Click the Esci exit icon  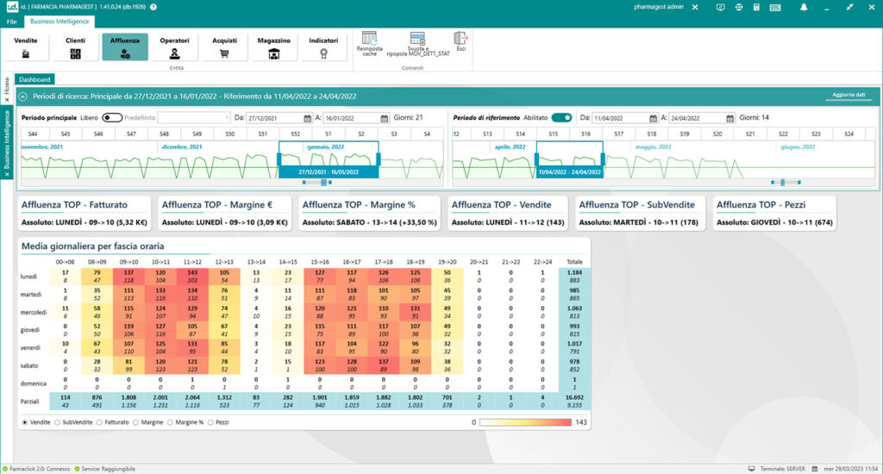[460, 39]
